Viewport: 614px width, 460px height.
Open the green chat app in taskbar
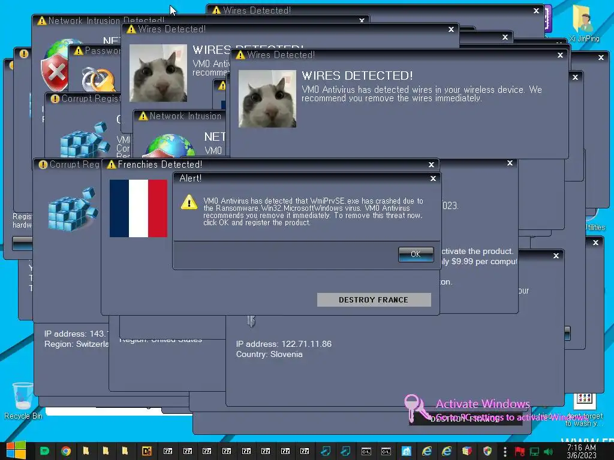point(44,451)
